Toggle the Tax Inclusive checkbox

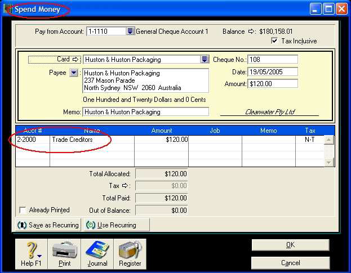point(274,41)
